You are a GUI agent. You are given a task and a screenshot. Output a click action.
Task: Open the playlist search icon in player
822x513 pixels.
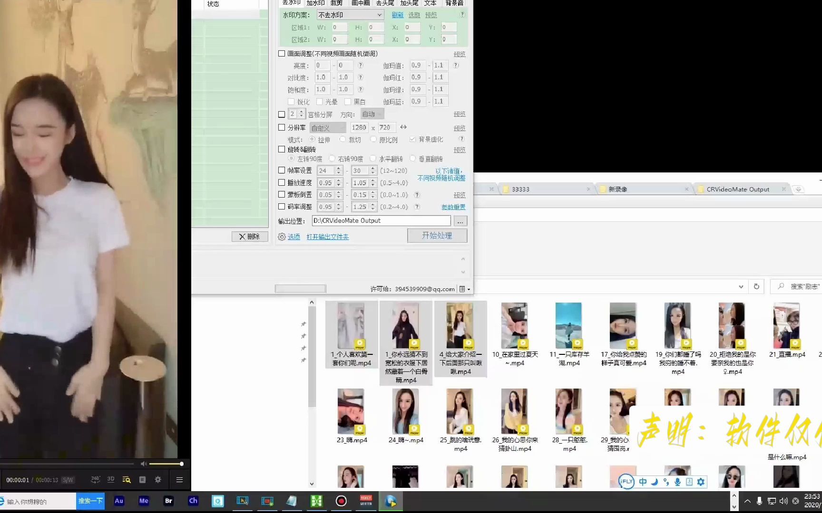point(127,480)
